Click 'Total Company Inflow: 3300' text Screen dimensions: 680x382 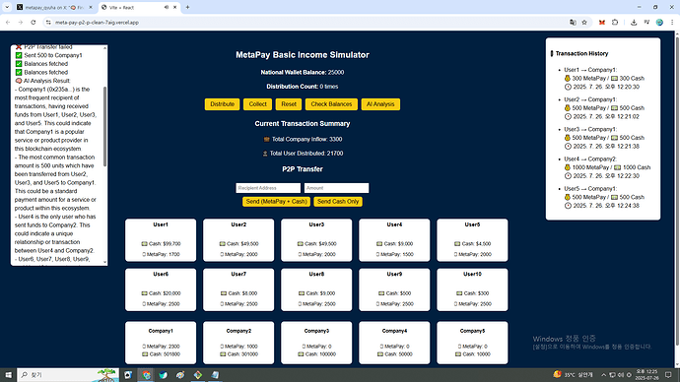[x=303, y=140]
